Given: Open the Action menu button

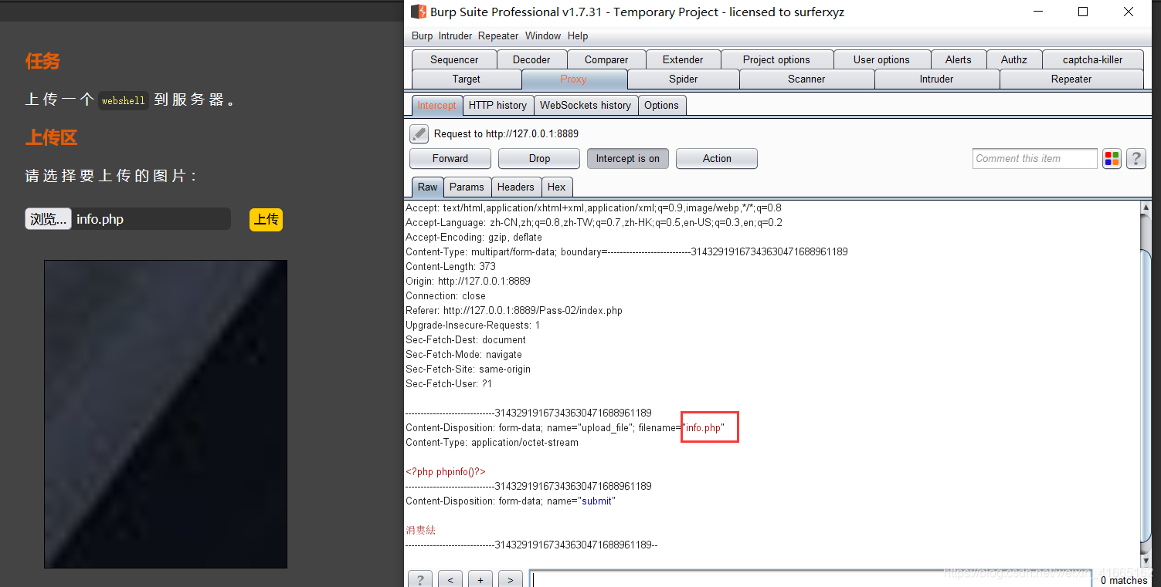Looking at the screenshot, I should 717,158.
